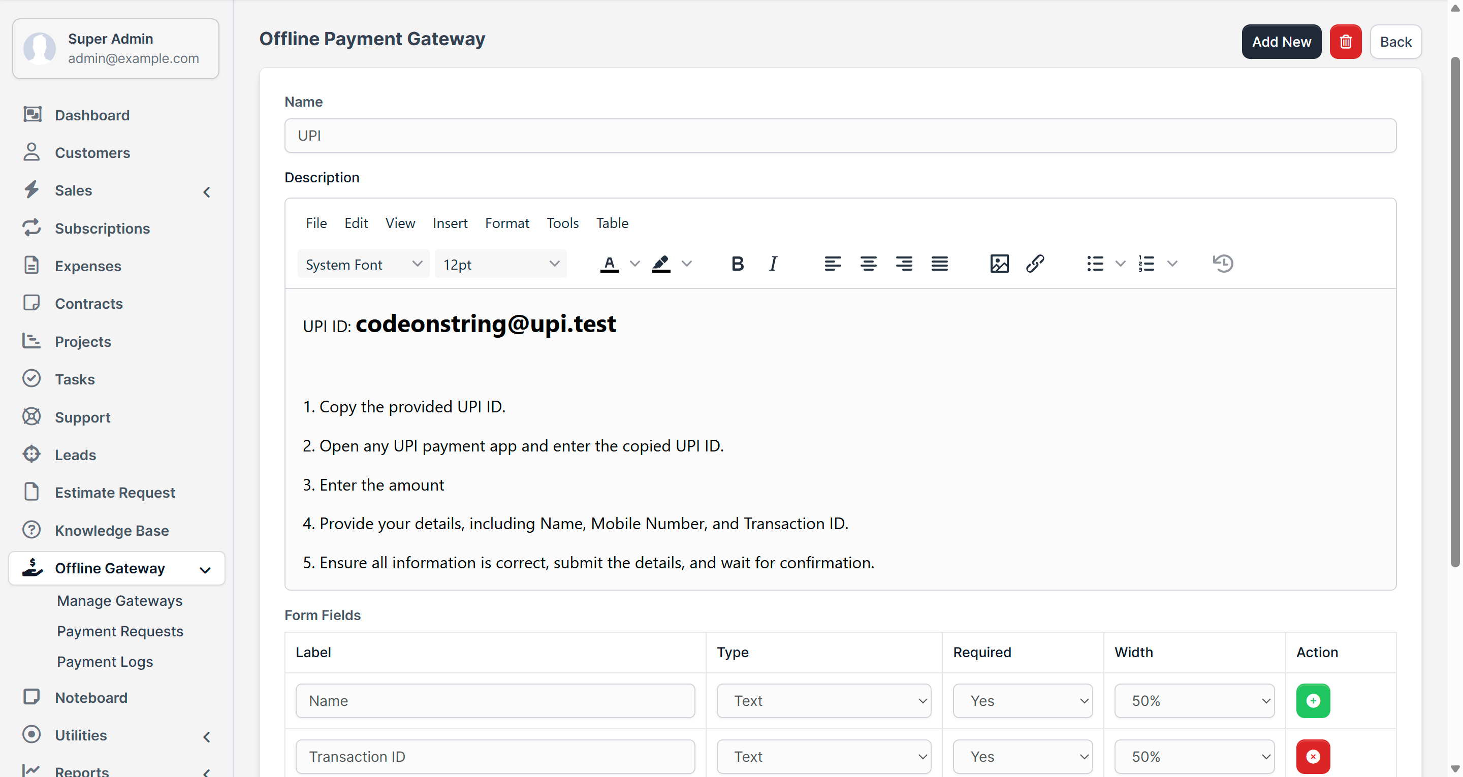Add a form field row with green plus
The height and width of the screenshot is (777, 1463).
point(1313,700)
